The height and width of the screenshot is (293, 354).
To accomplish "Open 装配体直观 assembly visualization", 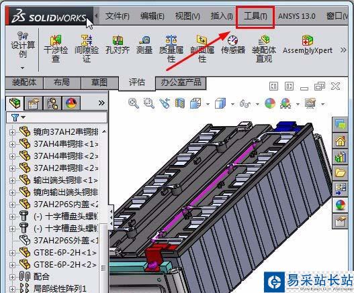I will [x=264, y=48].
